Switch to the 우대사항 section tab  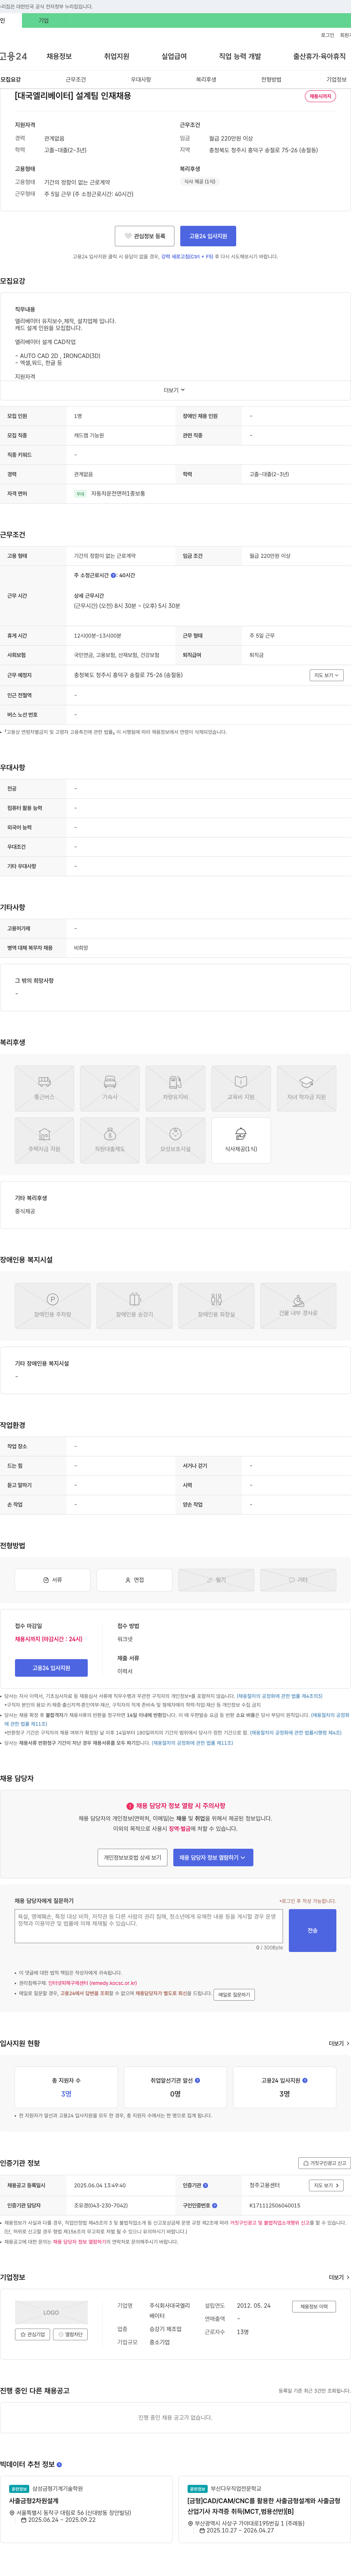point(141,79)
